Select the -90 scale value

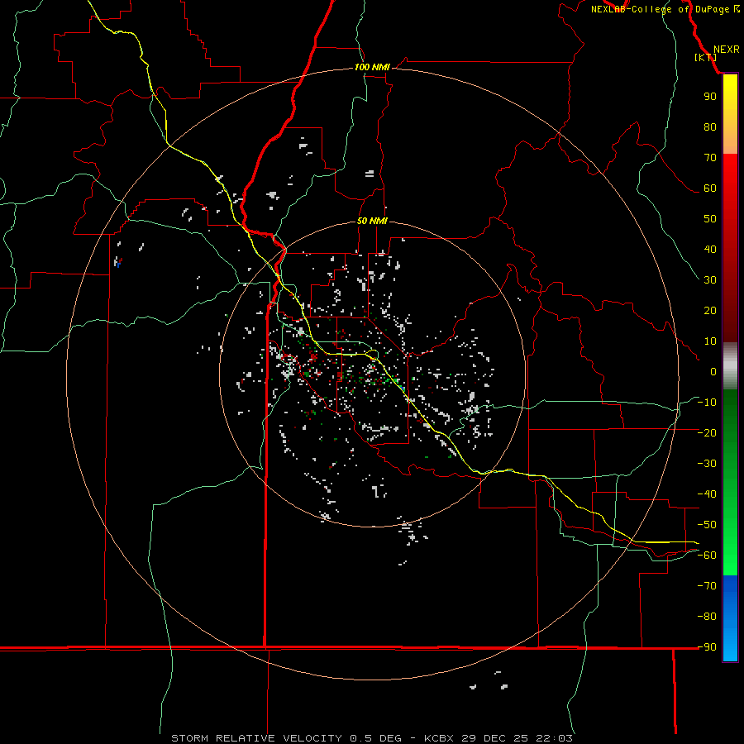[x=707, y=647]
